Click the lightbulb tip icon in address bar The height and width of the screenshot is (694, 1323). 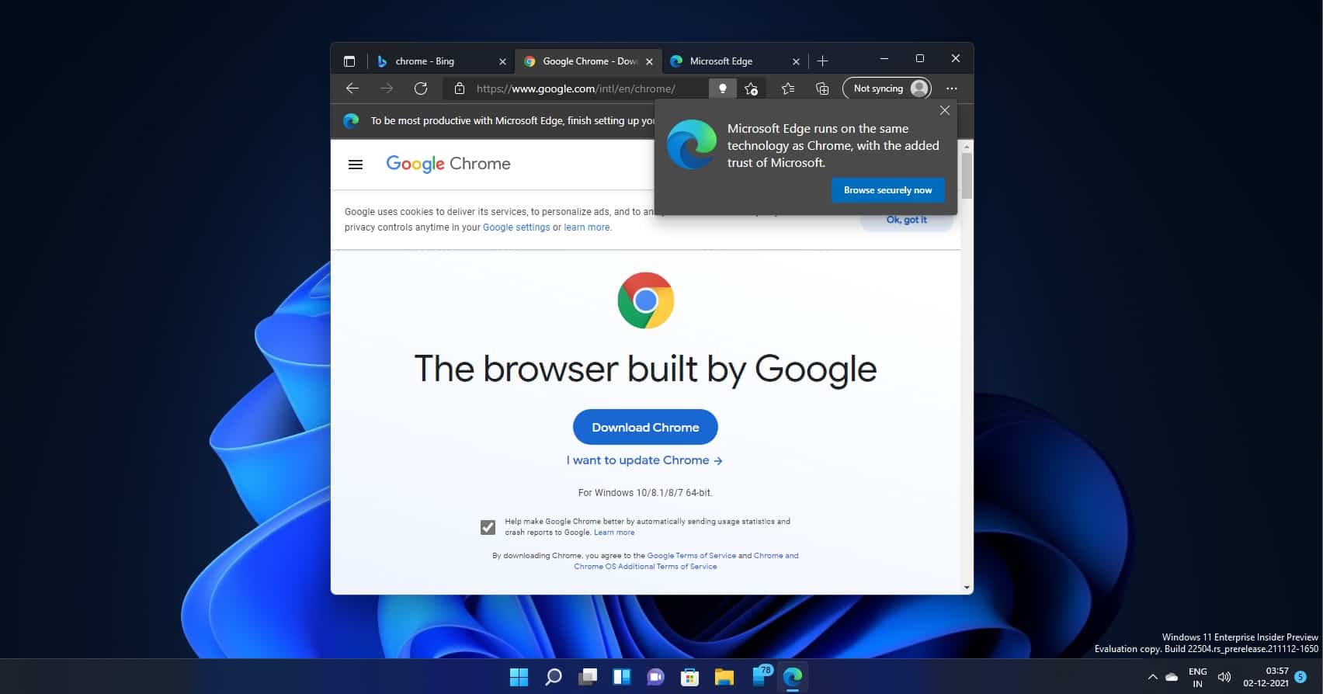pos(722,88)
